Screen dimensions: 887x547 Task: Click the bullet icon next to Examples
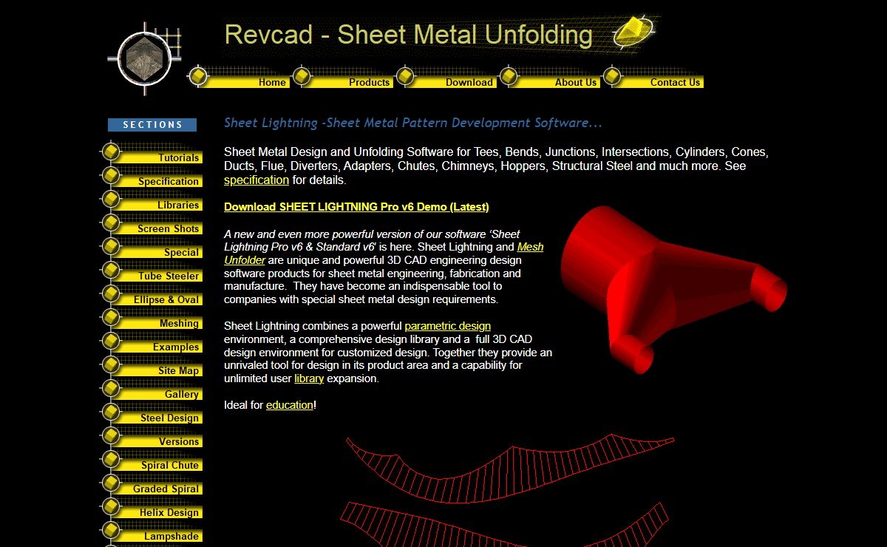110,342
